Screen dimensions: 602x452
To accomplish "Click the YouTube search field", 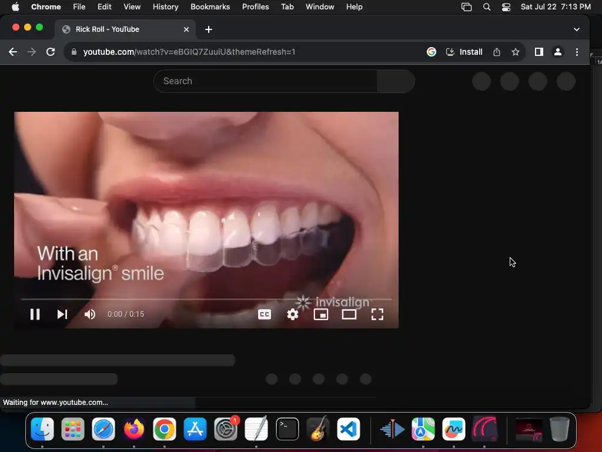I will click(265, 81).
